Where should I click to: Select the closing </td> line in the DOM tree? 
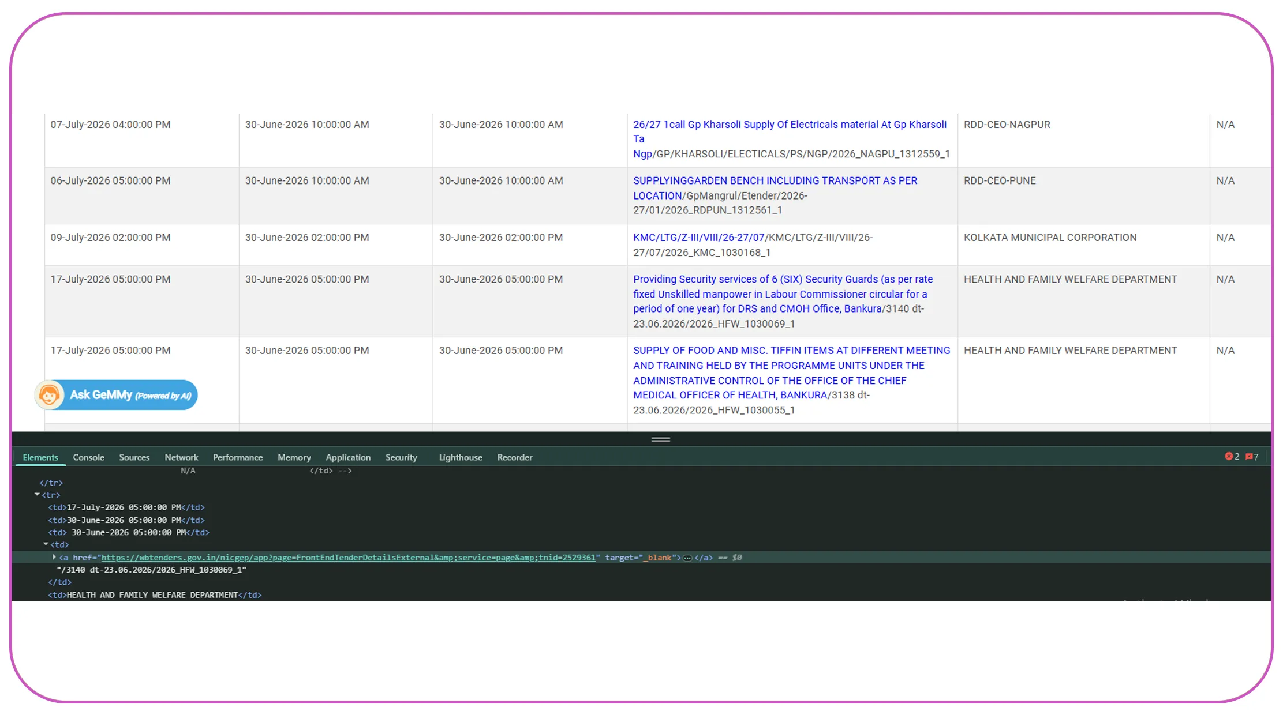pyautogui.click(x=59, y=582)
